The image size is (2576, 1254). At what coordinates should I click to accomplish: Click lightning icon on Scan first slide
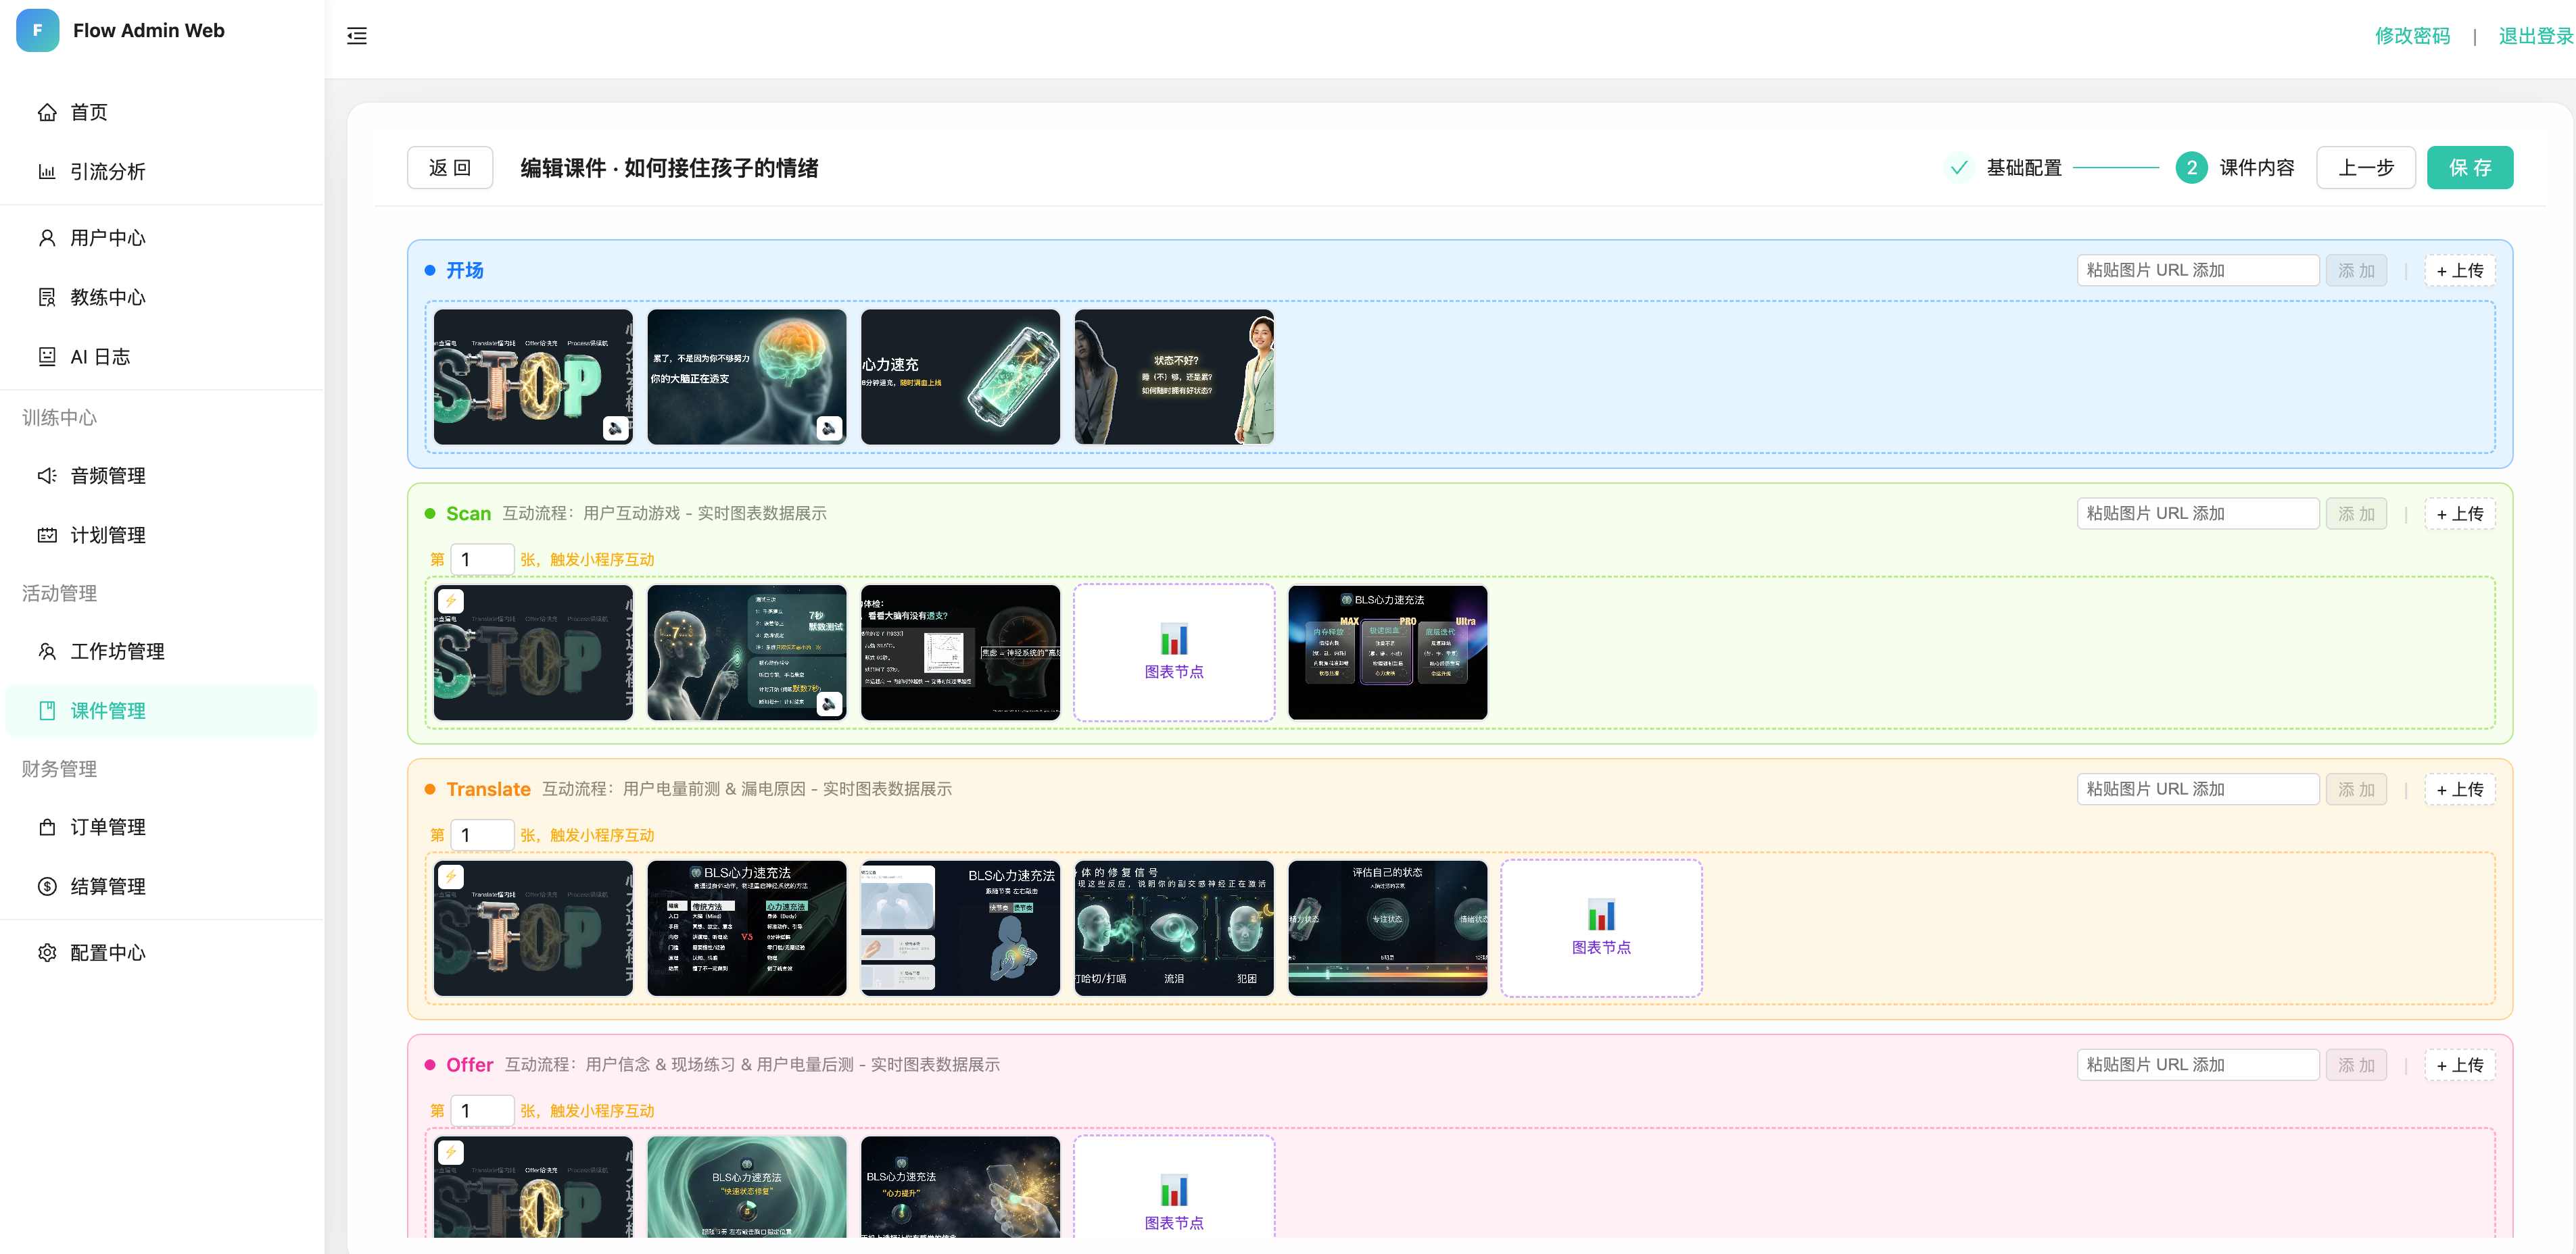[x=451, y=601]
